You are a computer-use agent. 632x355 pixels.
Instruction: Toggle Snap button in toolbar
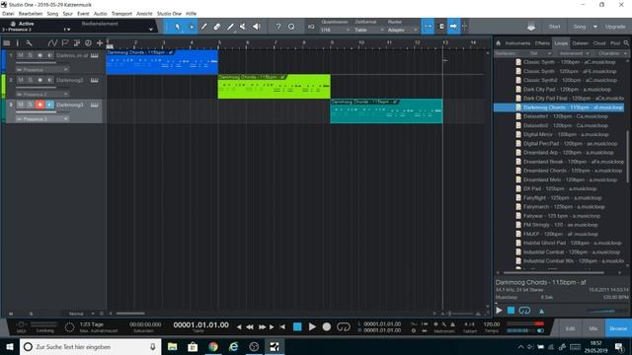click(428, 27)
